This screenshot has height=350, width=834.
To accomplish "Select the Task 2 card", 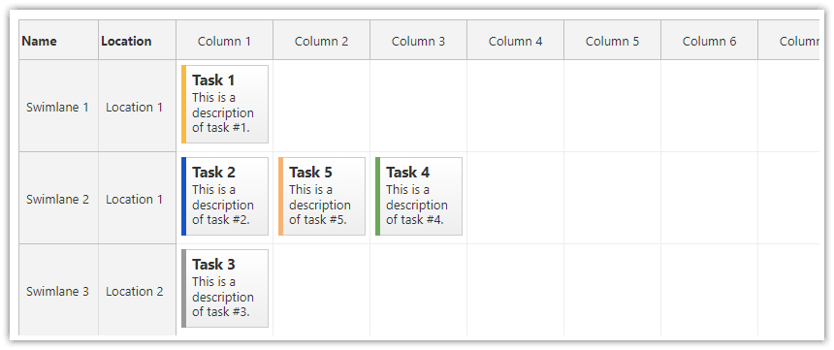I will (x=224, y=196).
